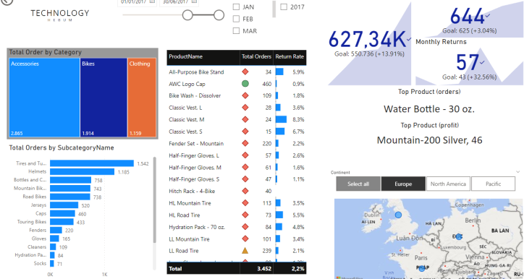Image resolution: width=524 pixels, height=279 pixels.
Task: Select the 'Classic Vest, S' row name
Action: 185,132
